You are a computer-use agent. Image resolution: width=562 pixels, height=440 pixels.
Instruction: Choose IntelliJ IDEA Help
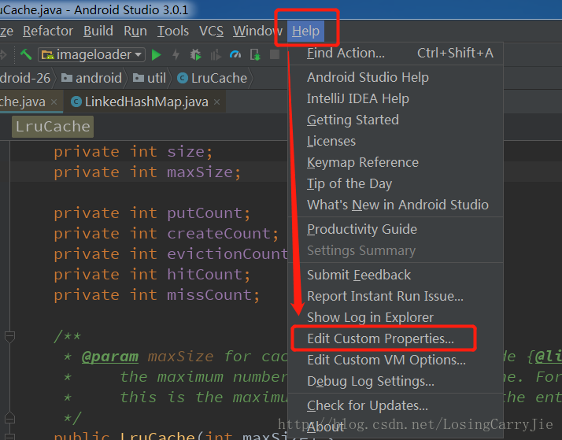coord(396,98)
